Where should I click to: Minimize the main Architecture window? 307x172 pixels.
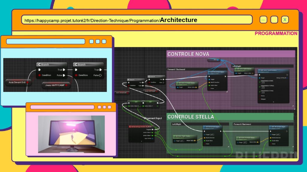tap(263, 20)
